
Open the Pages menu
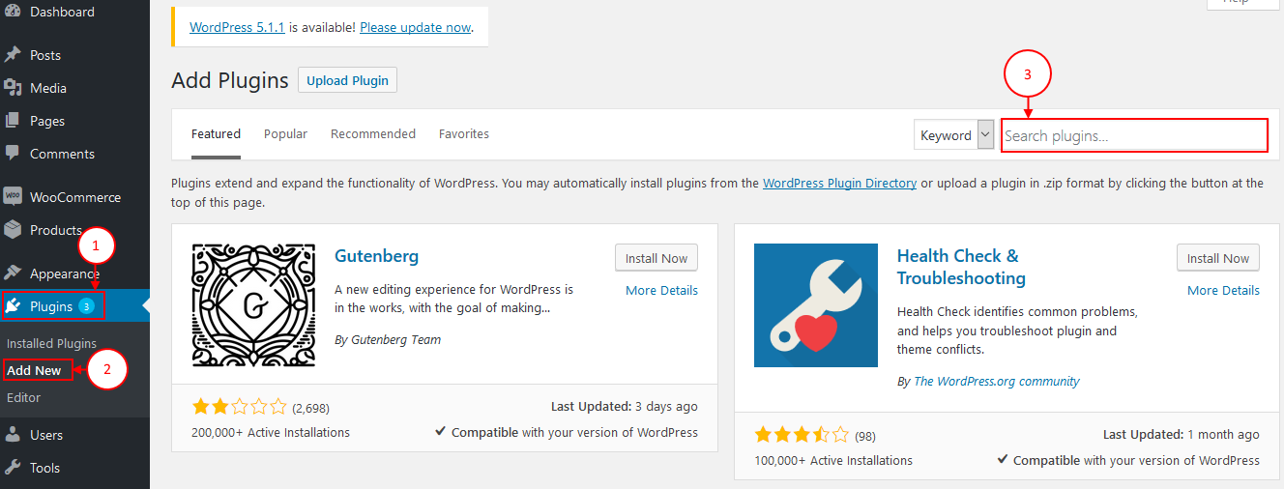tap(47, 121)
